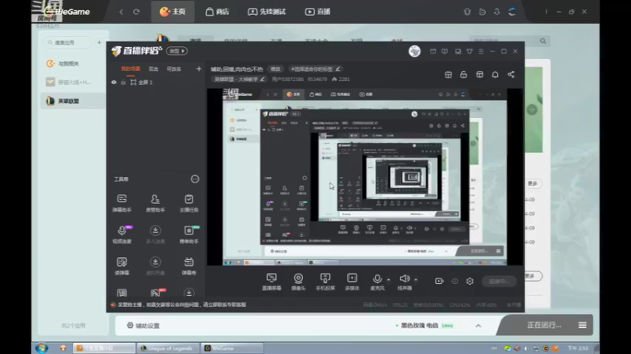This screenshot has height=354, width=631.
Task: Open the WeGame 先锋测试 tab
Action: (267, 12)
